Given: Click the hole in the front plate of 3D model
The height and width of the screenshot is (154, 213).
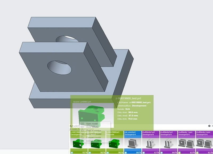Looking at the screenshot, I should pos(59,68).
